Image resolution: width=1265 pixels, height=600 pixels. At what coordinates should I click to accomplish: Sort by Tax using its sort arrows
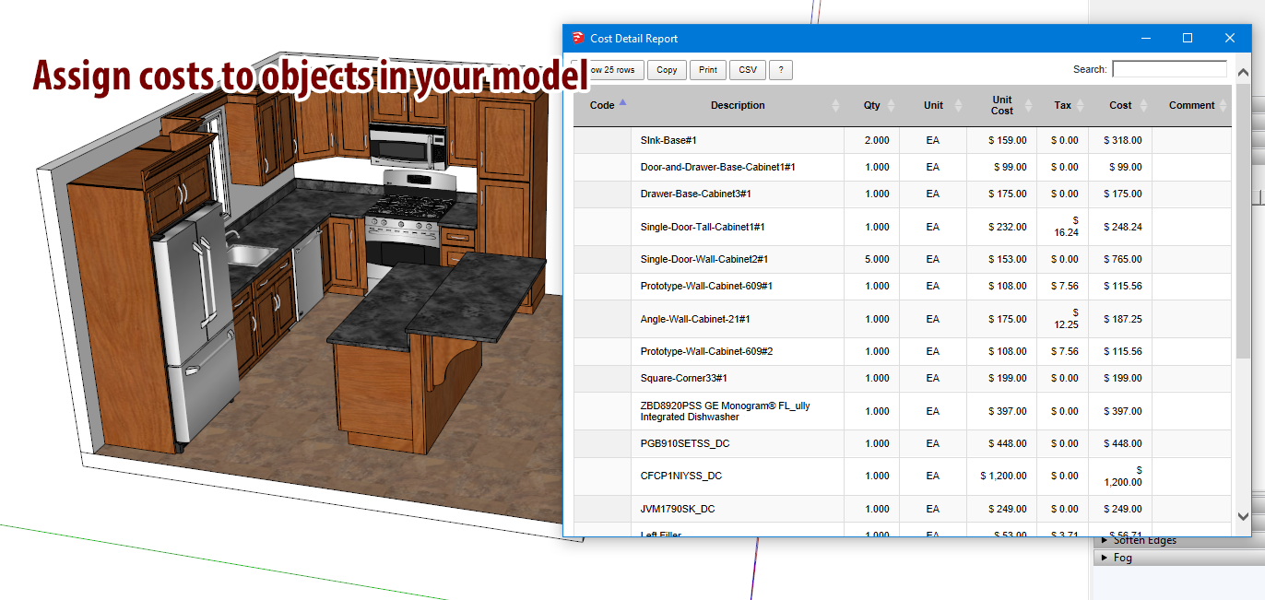click(1080, 106)
